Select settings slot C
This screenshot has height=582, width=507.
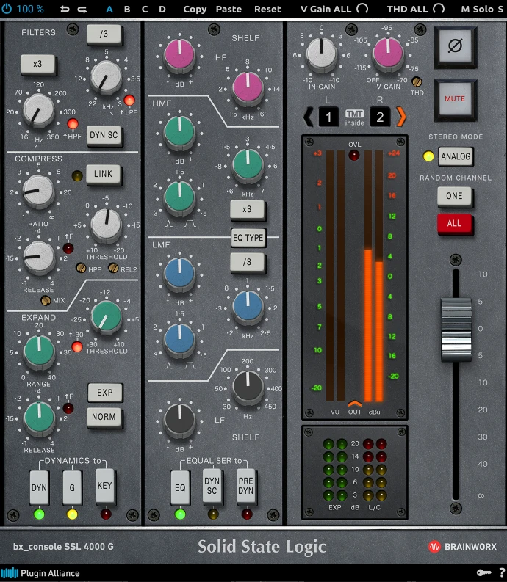pos(145,9)
